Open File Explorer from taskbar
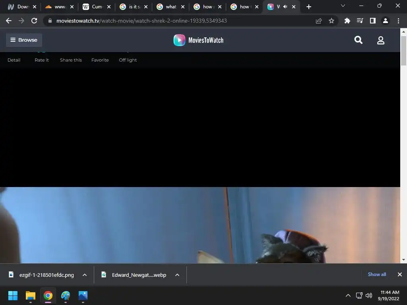407x305 pixels. click(30, 295)
